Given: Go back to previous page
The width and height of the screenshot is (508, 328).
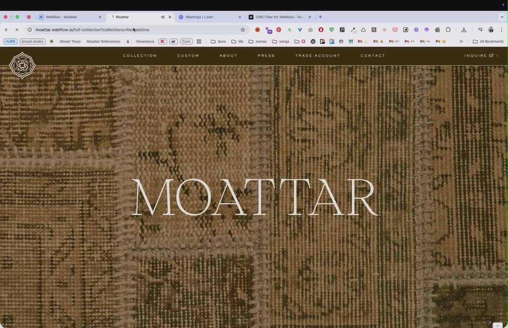Looking at the screenshot, I should pyautogui.click(x=6, y=30).
